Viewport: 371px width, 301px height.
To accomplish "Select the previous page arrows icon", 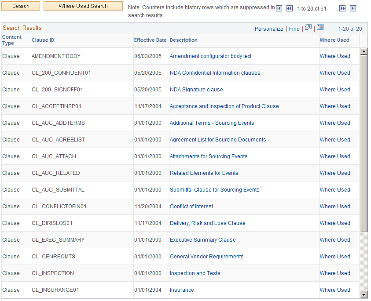I will [290, 8].
